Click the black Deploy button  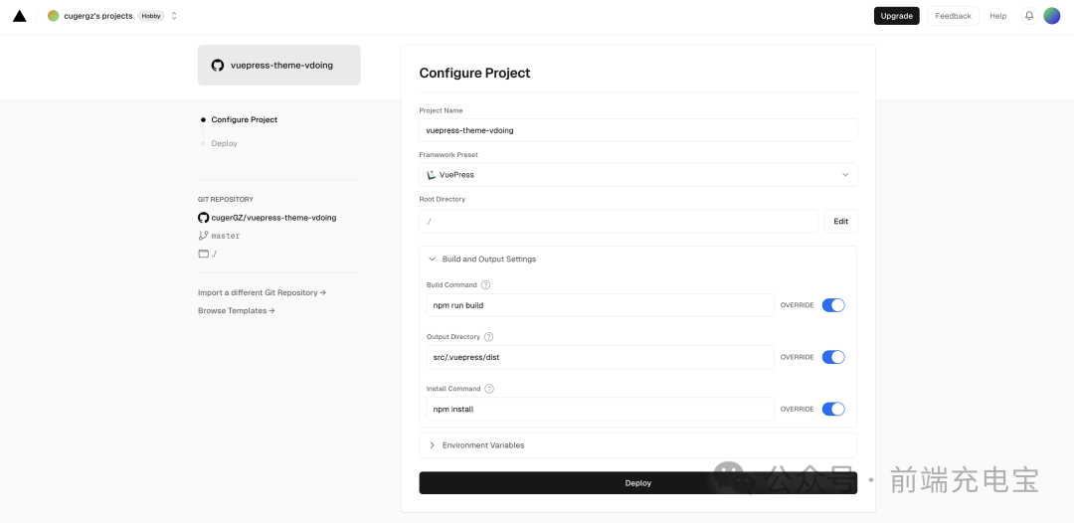(x=637, y=482)
